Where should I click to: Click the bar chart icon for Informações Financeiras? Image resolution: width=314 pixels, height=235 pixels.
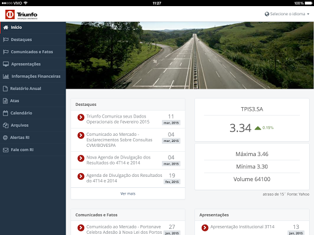[x=6, y=76]
